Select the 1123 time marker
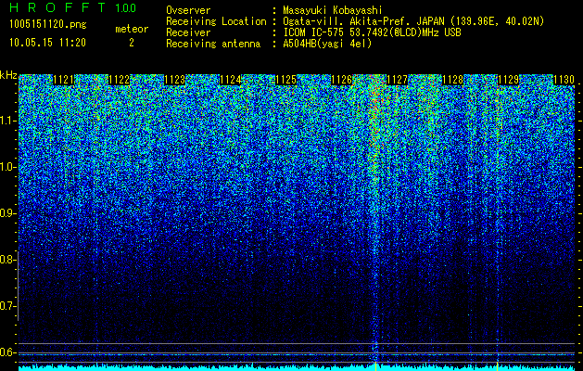This screenshot has width=583, height=371. [x=175, y=80]
